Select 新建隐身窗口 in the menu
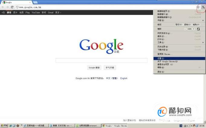The image size is (206, 128). (x=179, y=17)
